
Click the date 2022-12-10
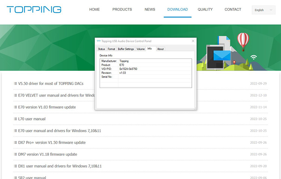tap(259, 95)
